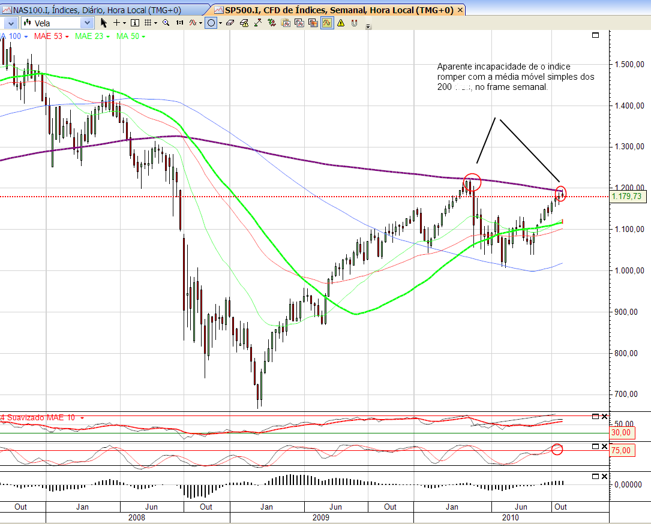Open toolbar overflow options arrow
Image resolution: width=651 pixels, height=524 pixels.
point(368,26)
